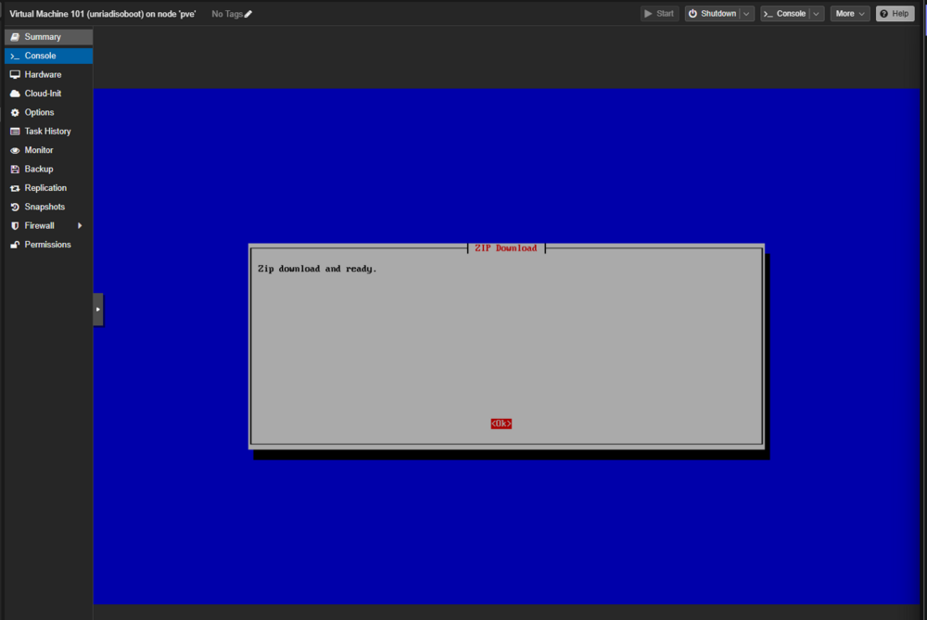Expand the Firewall submenu arrow
The width and height of the screenshot is (927, 620).
[x=80, y=226]
